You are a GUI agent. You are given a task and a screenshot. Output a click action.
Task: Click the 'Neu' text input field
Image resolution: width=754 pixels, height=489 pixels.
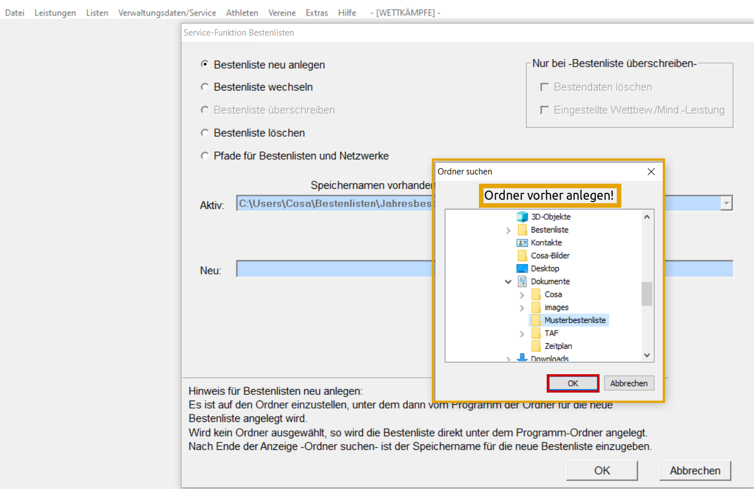pyautogui.click(x=333, y=269)
